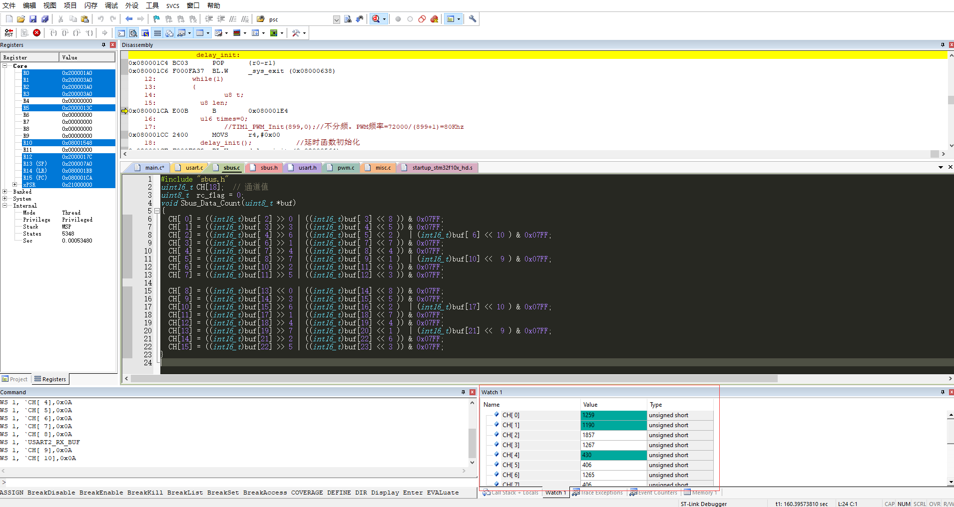This screenshot has width=954, height=507.
Task: Open the 调试 menu
Action: click(111, 5)
